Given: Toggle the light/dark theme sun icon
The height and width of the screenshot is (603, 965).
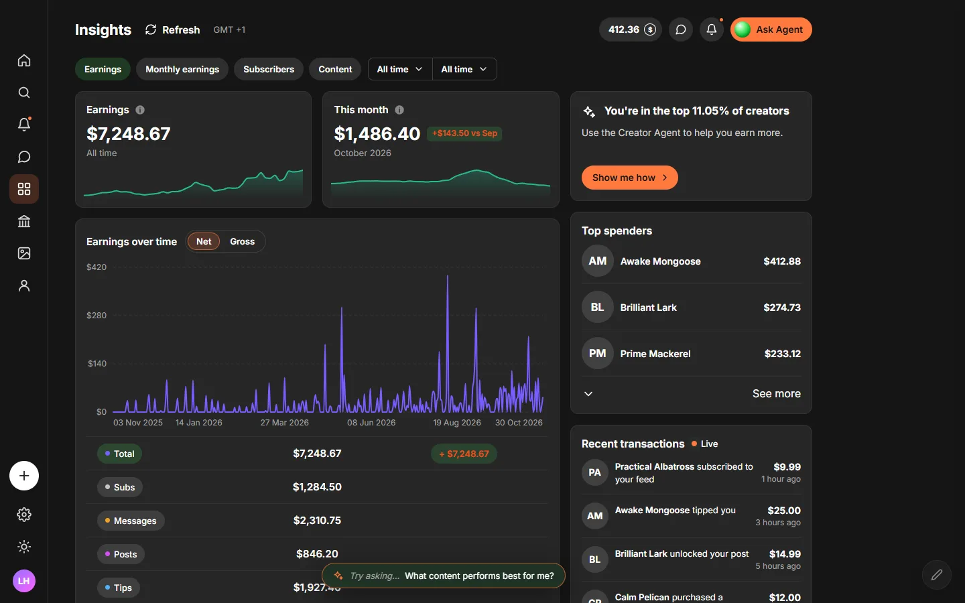Looking at the screenshot, I should [24, 547].
